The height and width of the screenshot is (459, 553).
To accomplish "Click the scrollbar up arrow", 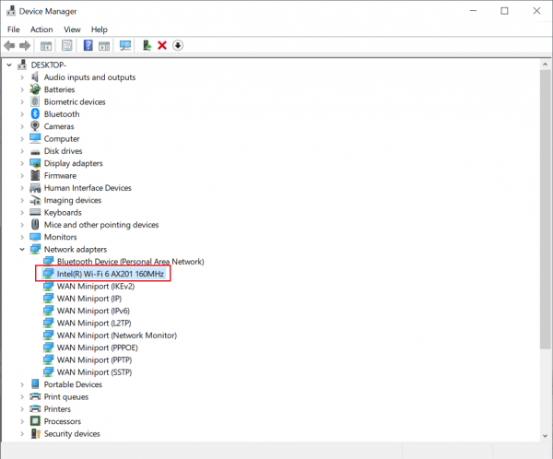I will pyautogui.click(x=546, y=65).
